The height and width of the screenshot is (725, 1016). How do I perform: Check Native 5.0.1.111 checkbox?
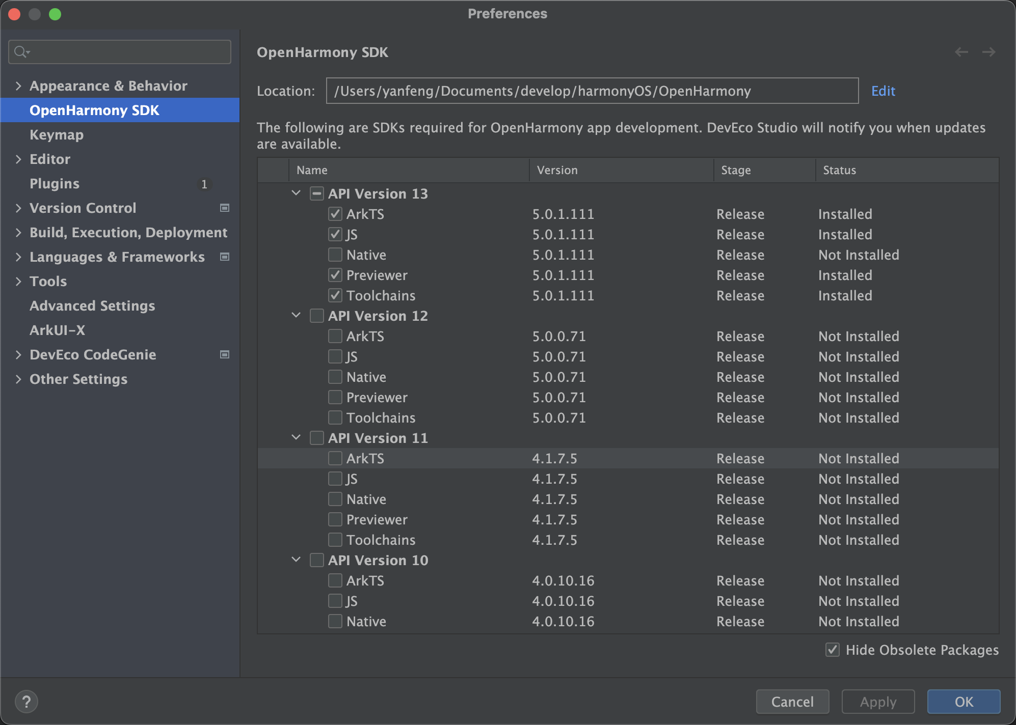click(335, 255)
